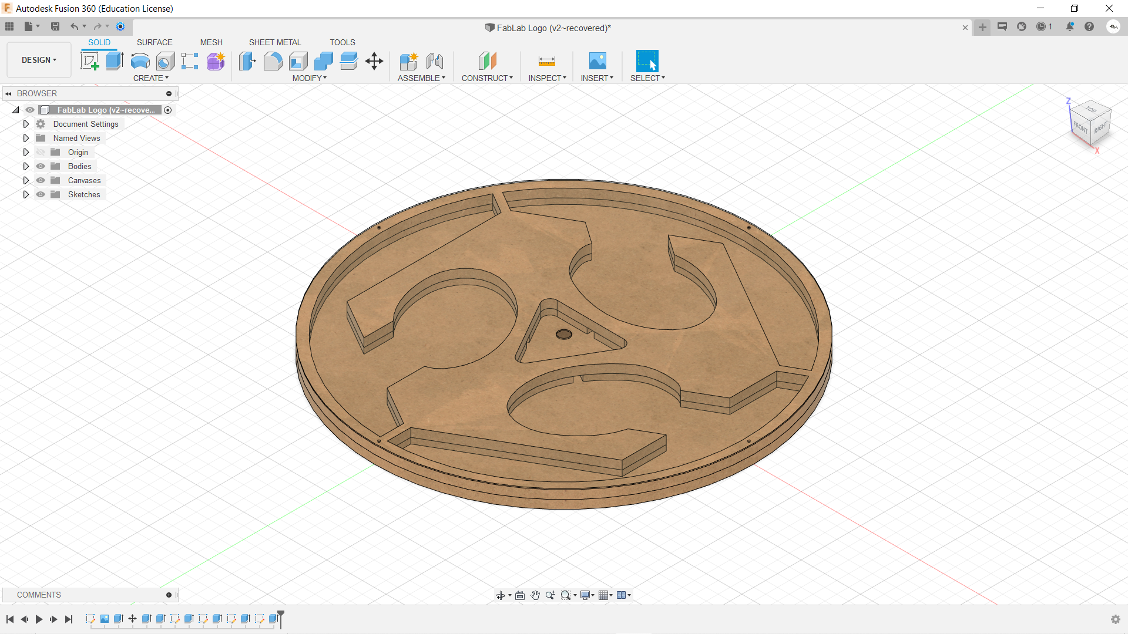The width and height of the screenshot is (1128, 634).
Task: Select the Move/Copy tool
Action: point(374,61)
